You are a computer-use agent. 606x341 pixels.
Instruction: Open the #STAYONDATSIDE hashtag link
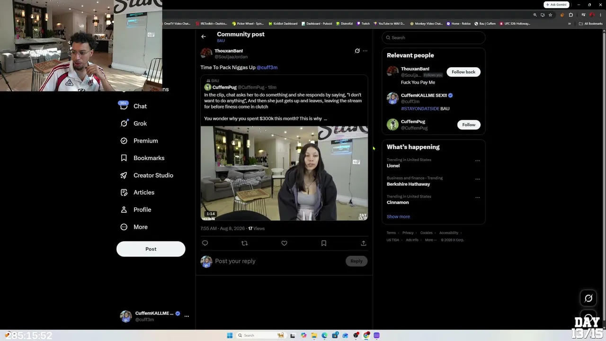[420, 108]
